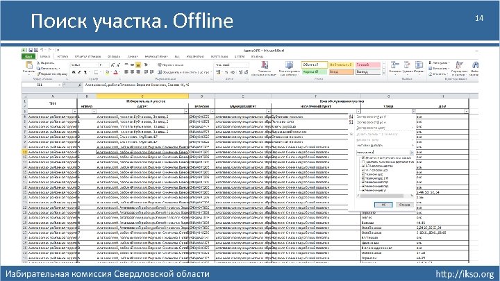This screenshot has height=281, width=500.
Task: Open the number format dropdown
Action: (247, 65)
